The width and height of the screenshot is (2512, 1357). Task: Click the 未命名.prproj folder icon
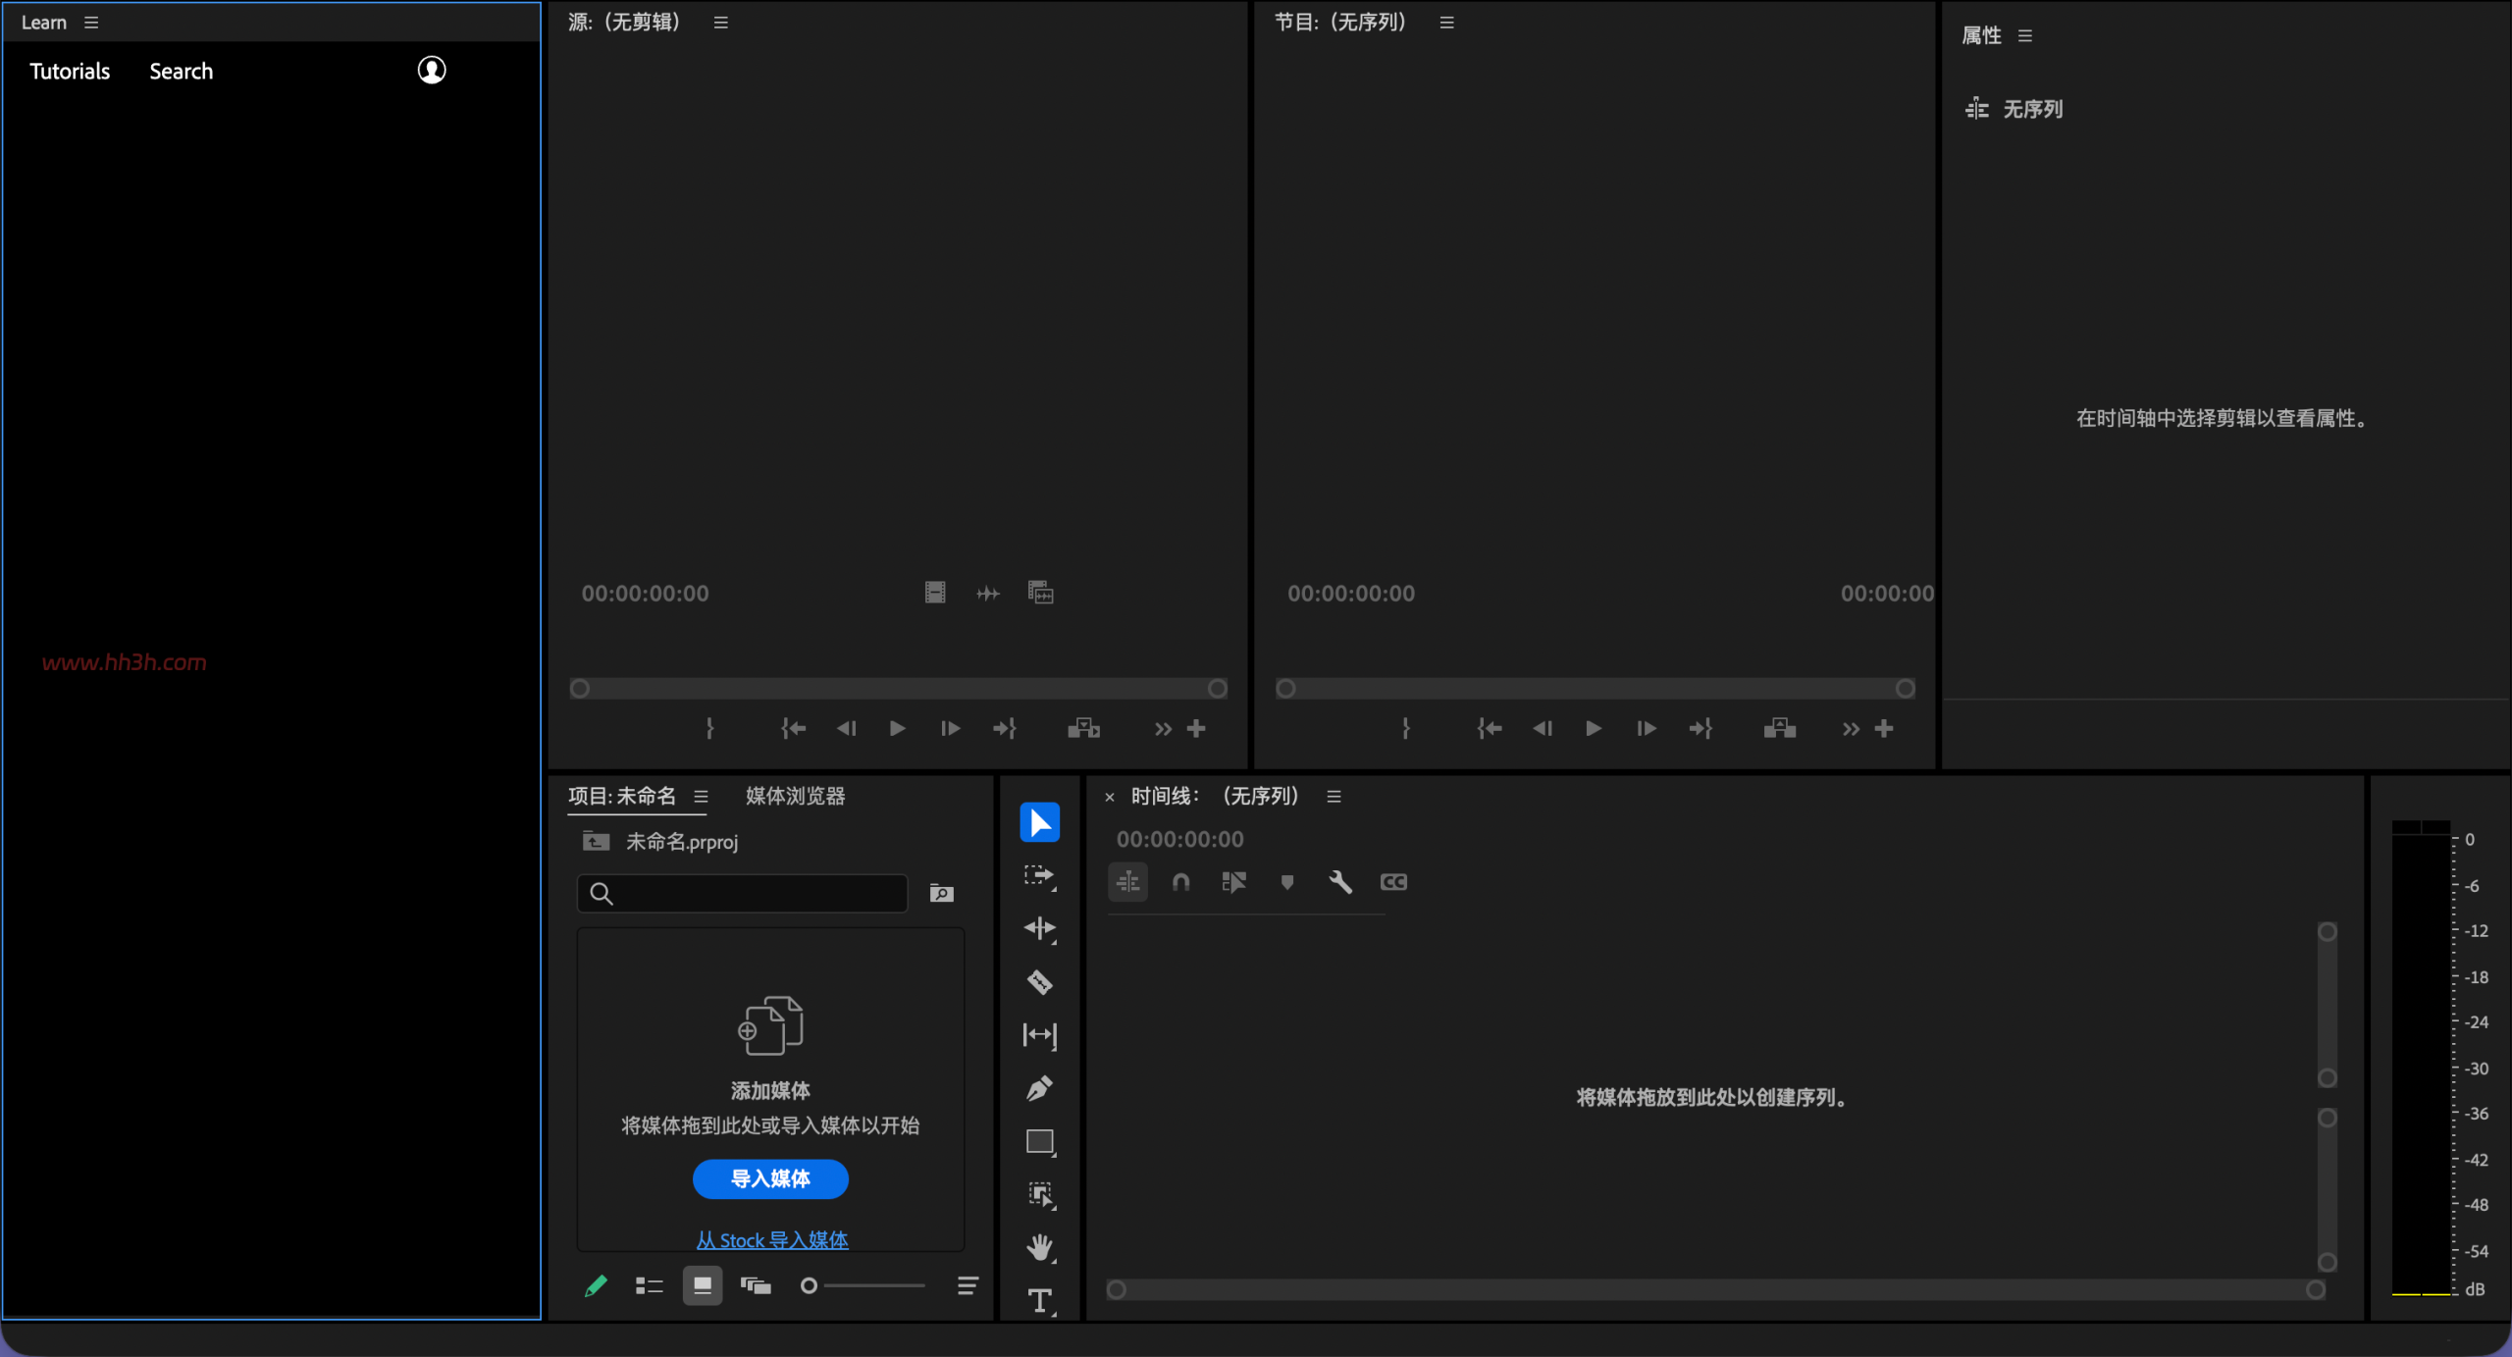pyautogui.click(x=596, y=841)
